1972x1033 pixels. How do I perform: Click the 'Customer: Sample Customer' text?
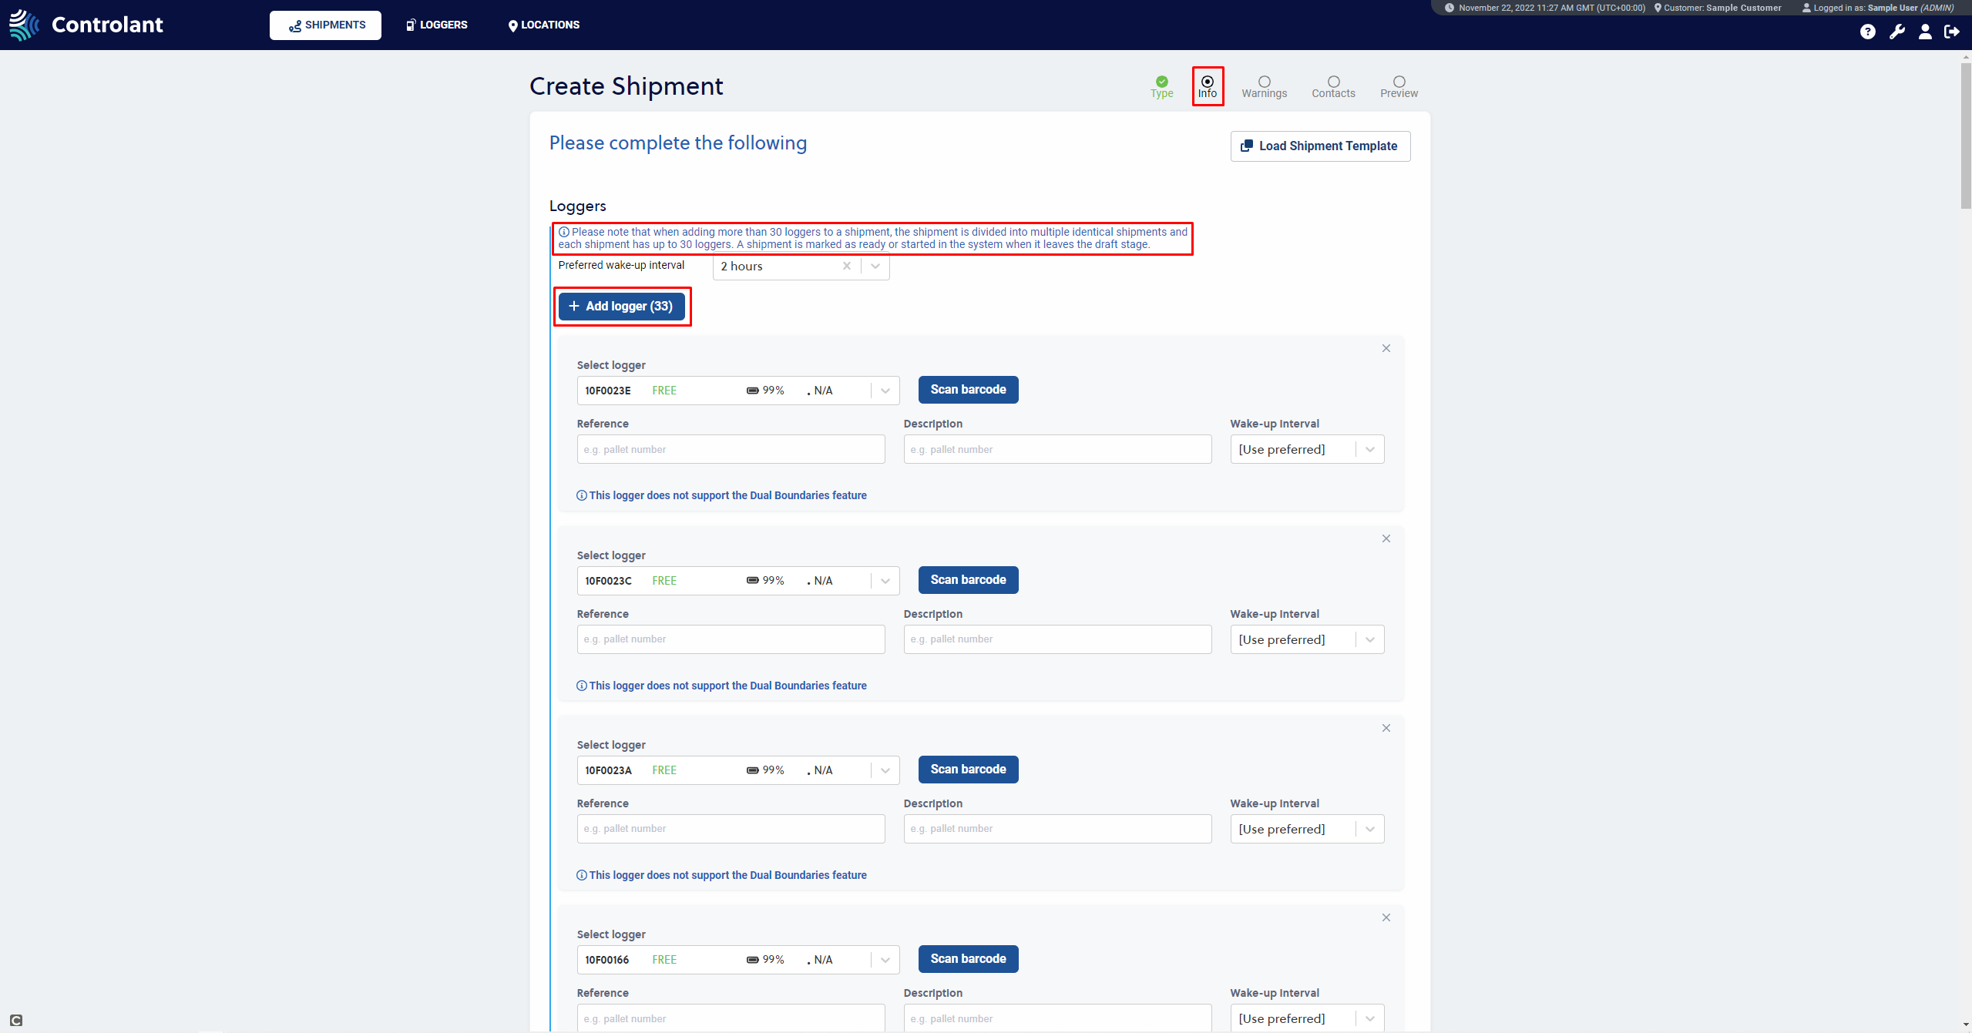point(1722,8)
